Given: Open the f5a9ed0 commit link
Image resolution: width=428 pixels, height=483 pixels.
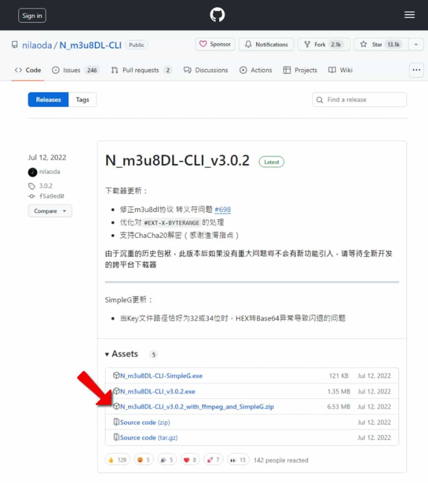Looking at the screenshot, I should tap(52, 196).
